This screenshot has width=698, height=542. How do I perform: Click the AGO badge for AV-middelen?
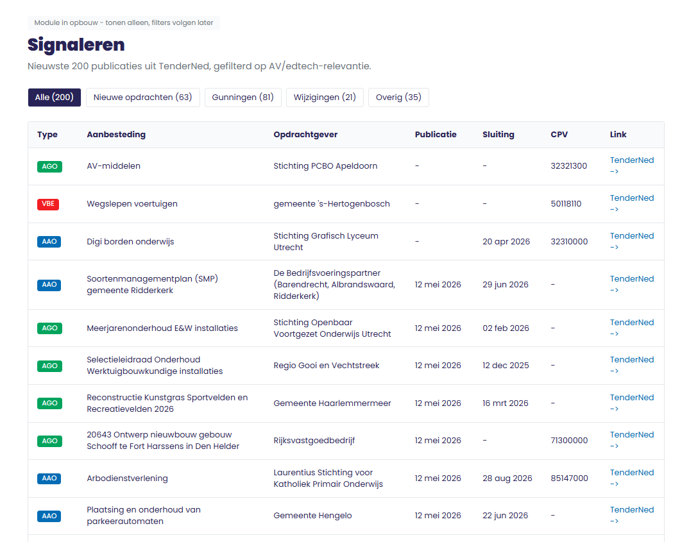click(x=49, y=166)
